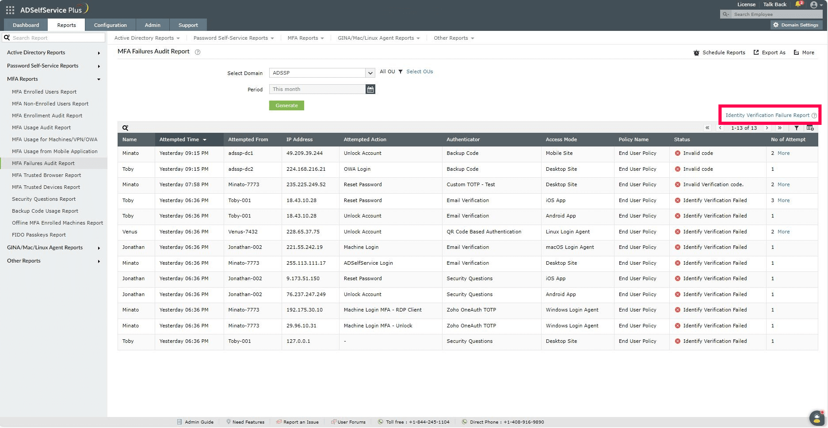
Task: Open the add/remove columns icon
Action: (x=810, y=128)
